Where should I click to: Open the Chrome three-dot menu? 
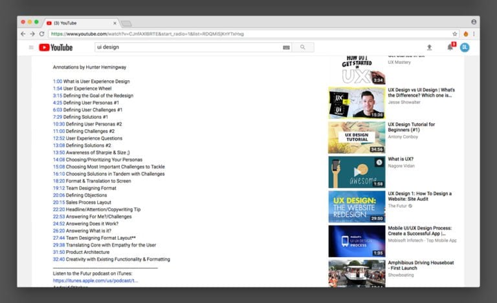click(x=474, y=34)
